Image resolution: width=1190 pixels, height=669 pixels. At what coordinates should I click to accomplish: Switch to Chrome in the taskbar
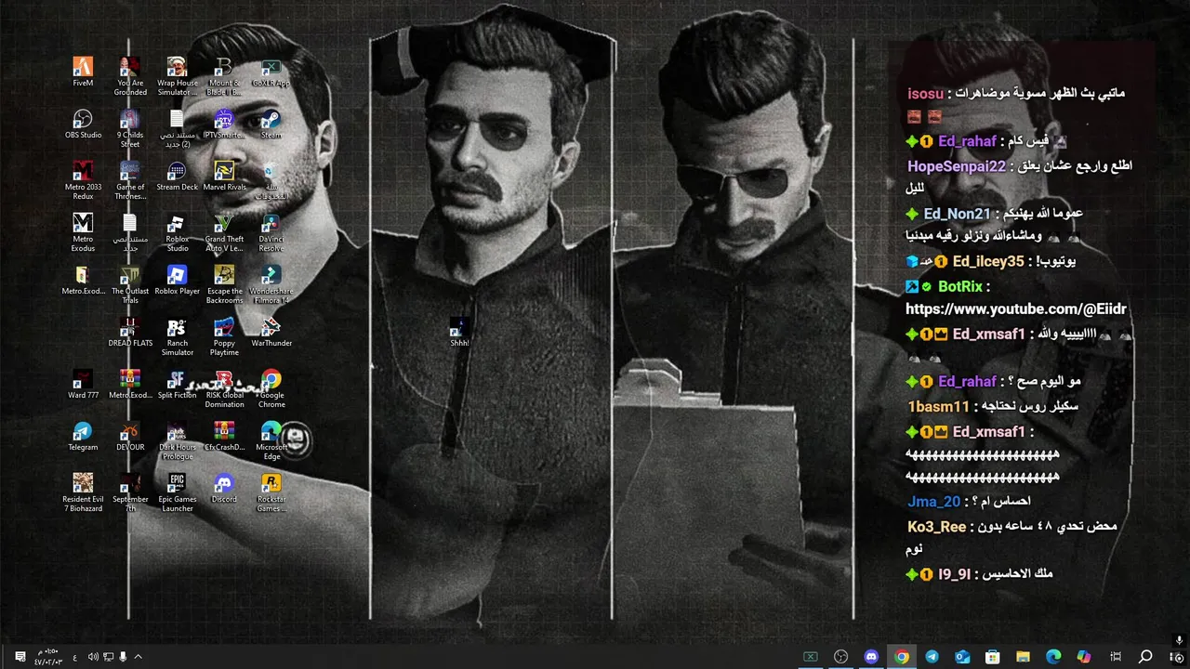902,657
